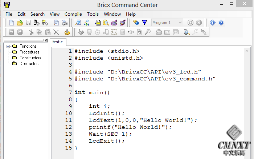Click the Go to line icon

click(x=98, y=23)
